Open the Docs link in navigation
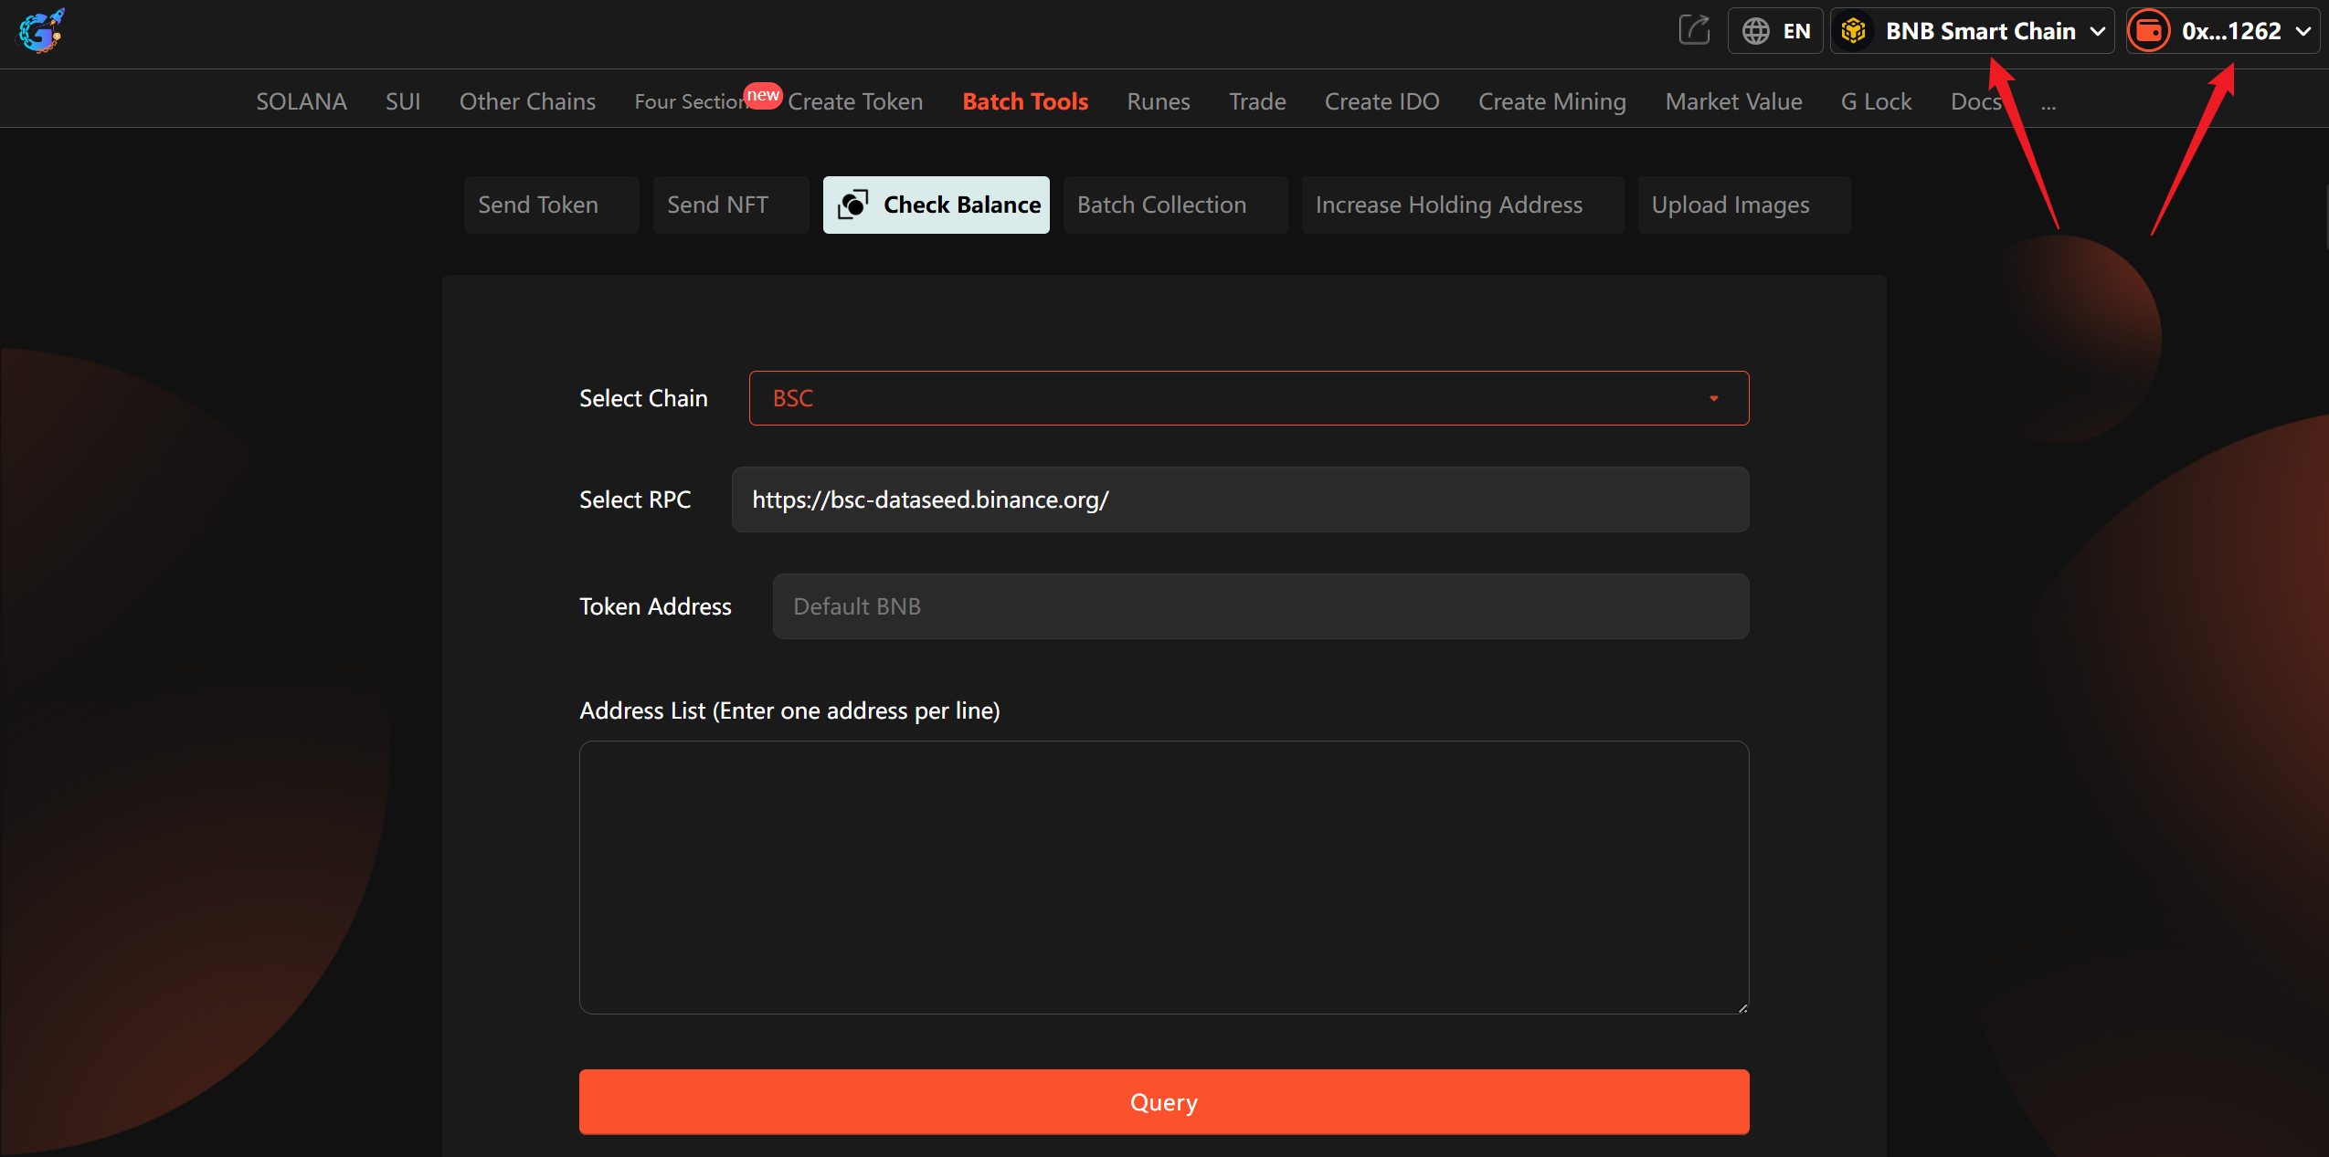The width and height of the screenshot is (2329, 1157). [x=1975, y=101]
